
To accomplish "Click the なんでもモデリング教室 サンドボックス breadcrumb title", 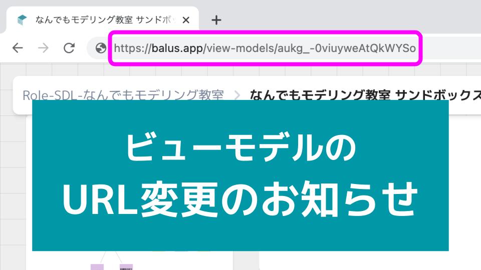I will (x=365, y=95).
